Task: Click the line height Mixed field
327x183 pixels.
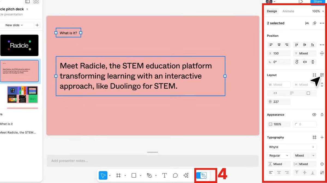Action: coord(279,164)
